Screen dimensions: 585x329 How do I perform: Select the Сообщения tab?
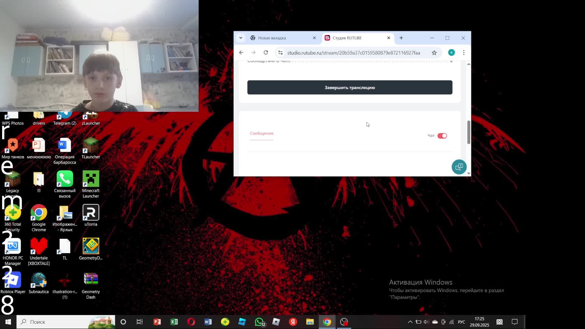click(261, 133)
